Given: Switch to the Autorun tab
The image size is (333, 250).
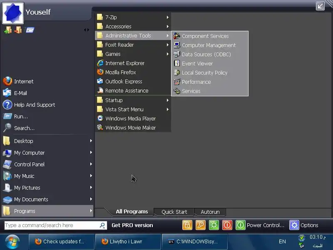Looking at the screenshot, I should click(210, 212).
